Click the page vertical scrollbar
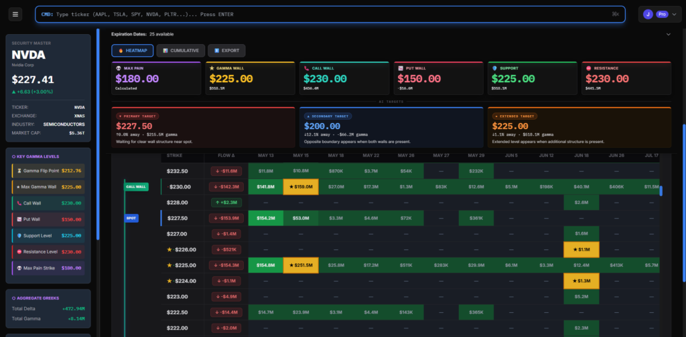 click(684, 203)
